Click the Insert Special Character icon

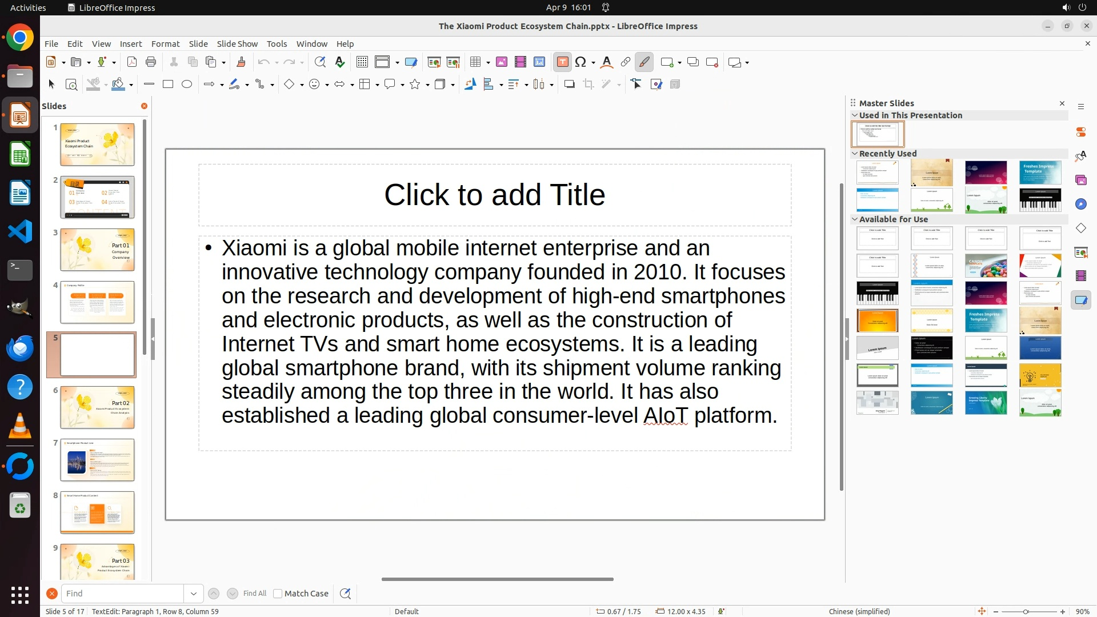581,62
